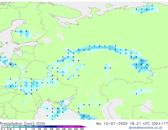
Task: Click the '45' legend label
Action: [76, 129]
